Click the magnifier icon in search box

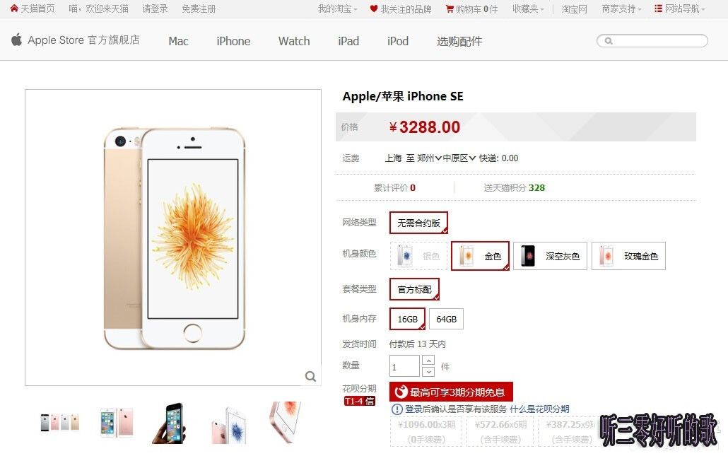pos(609,41)
